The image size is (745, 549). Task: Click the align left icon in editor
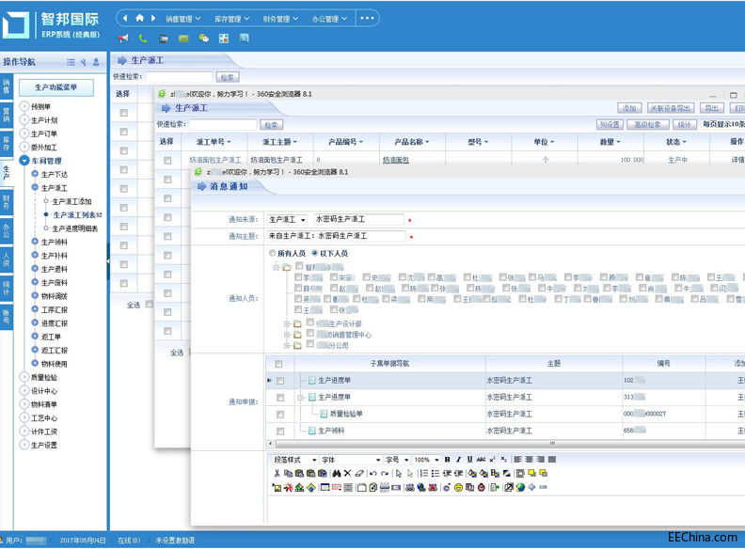click(518, 460)
